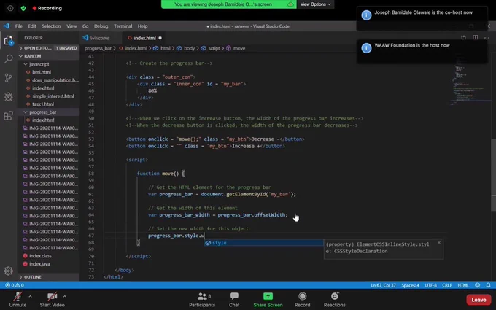The width and height of the screenshot is (496, 310).
Task: Open Zoom Reactions
Action: (x=334, y=300)
